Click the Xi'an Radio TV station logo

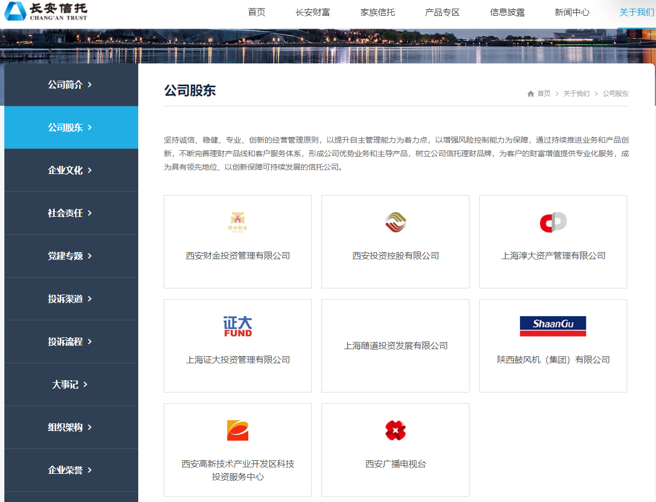[395, 430]
